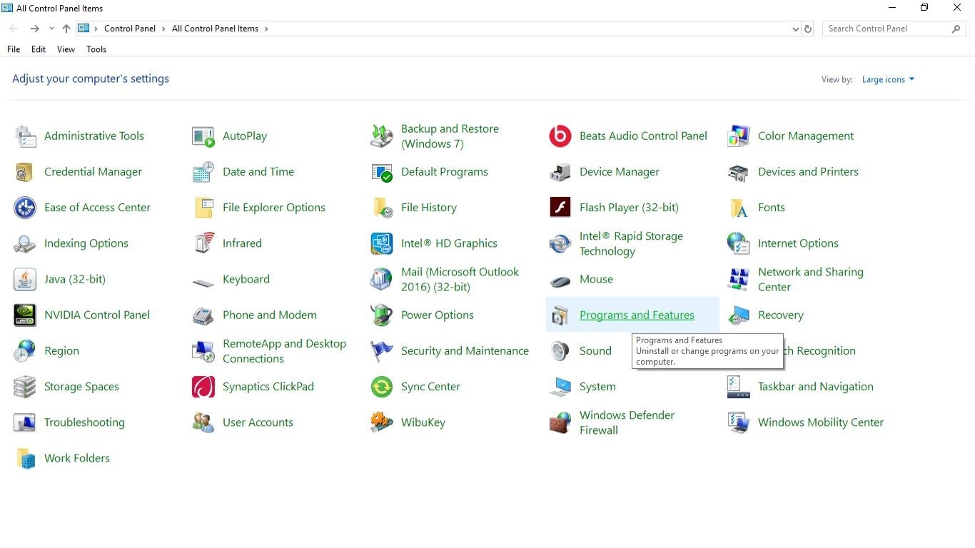The width and height of the screenshot is (975, 548).
Task: Open the Flash Player (32-bit) icon
Action: pyautogui.click(x=560, y=208)
